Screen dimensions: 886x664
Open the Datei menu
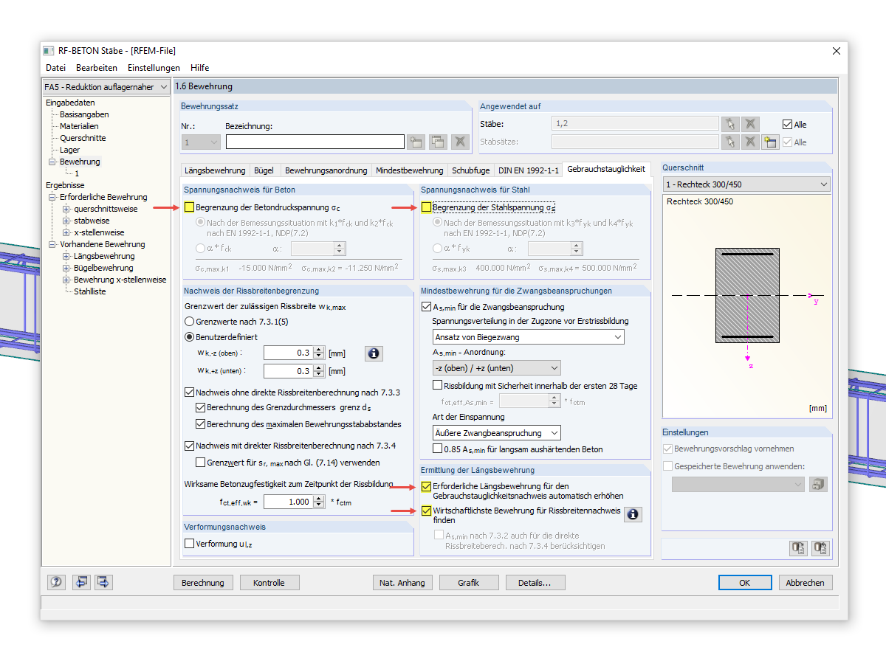click(55, 68)
